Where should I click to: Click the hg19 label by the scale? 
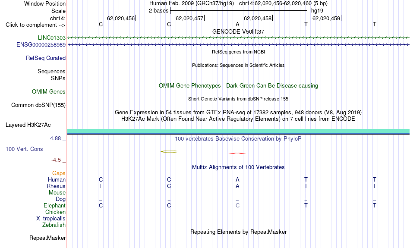pyautogui.click(x=317, y=11)
